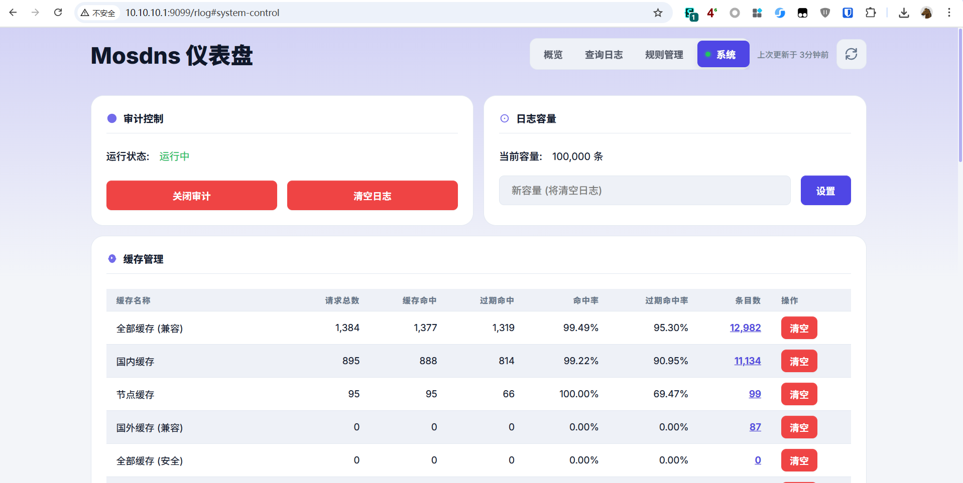This screenshot has height=483, width=963.
Task: Open the 12,982 cache entries link
Action: point(745,328)
